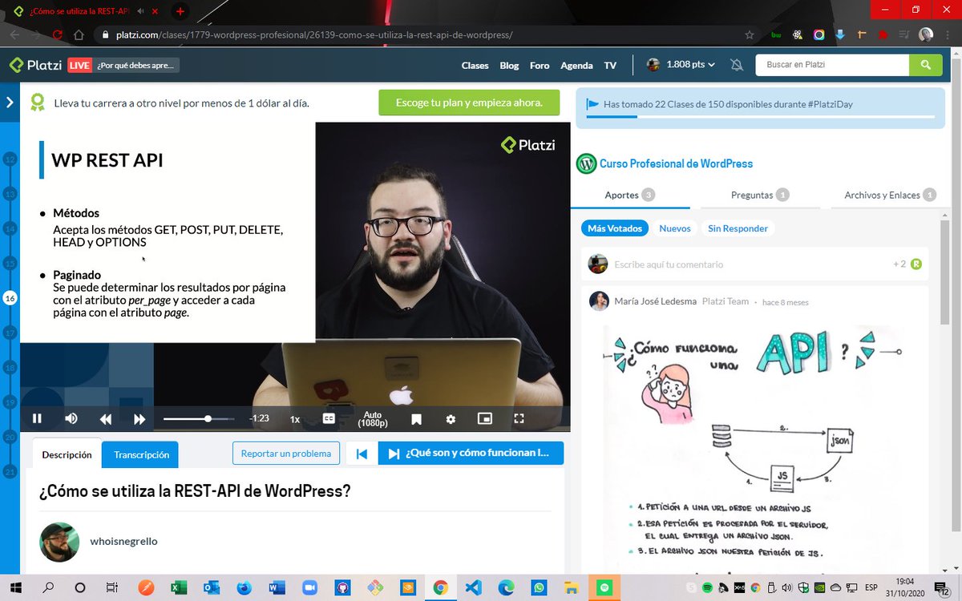
Task: Open María José Ledesma's profile
Action: [x=656, y=301]
